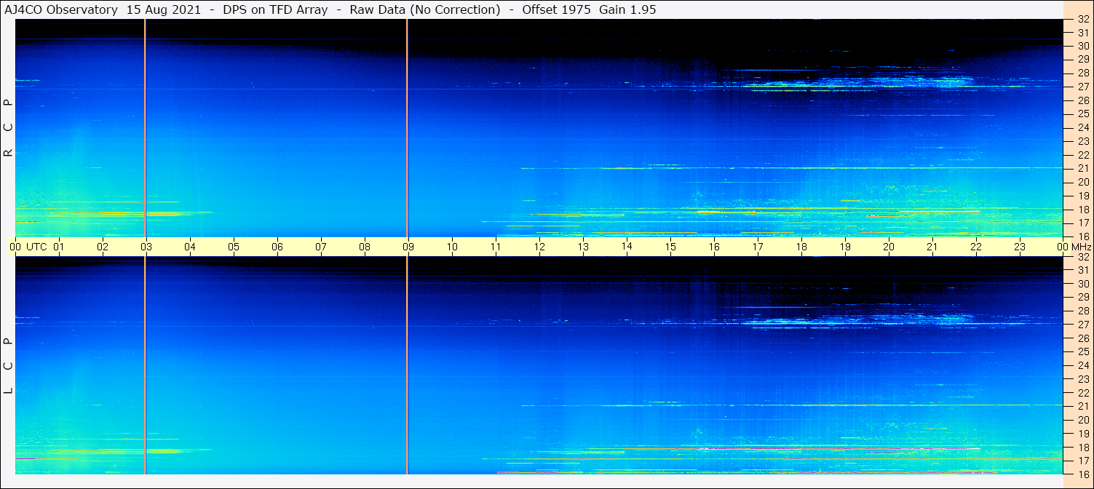
Task: Click the 23 hour tick on time axis
Action: [x=1020, y=247]
